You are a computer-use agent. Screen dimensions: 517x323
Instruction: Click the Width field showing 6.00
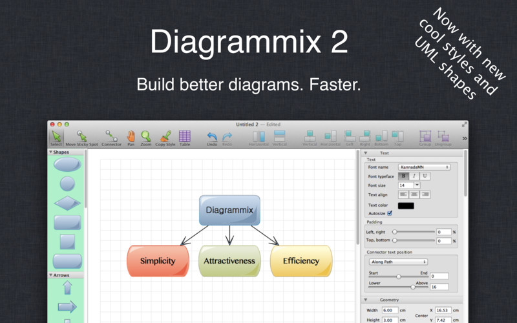[x=390, y=310]
